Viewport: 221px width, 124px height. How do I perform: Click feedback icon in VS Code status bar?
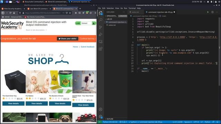tap(213, 122)
